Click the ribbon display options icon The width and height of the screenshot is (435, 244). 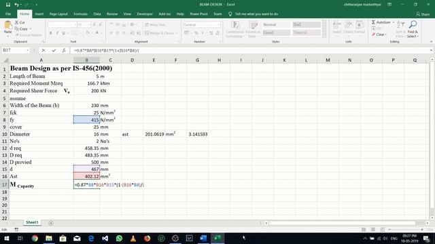coord(389,5)
